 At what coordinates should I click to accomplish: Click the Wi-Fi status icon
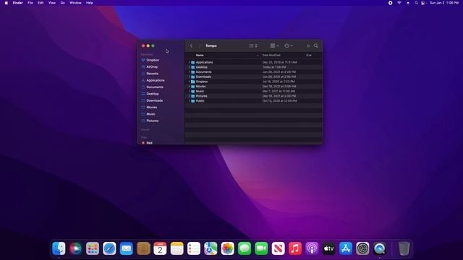[x=399, y=3]
